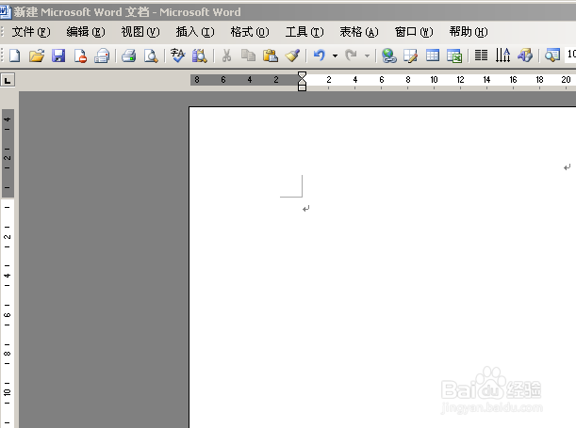576x428 pixels.
Task: Open the 窗口(W) menu
Action: (414, 32)
